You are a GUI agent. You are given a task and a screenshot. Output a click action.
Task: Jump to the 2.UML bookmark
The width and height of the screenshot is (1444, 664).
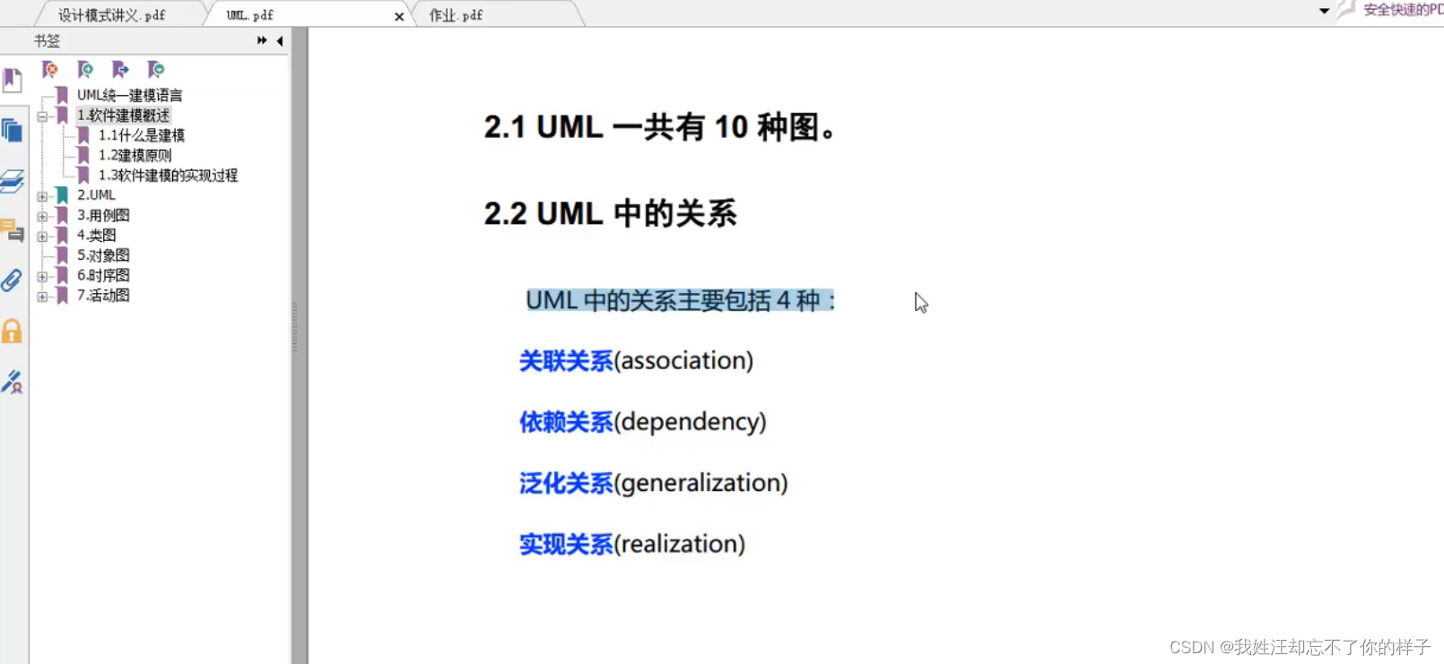click(x=96, y=194)
